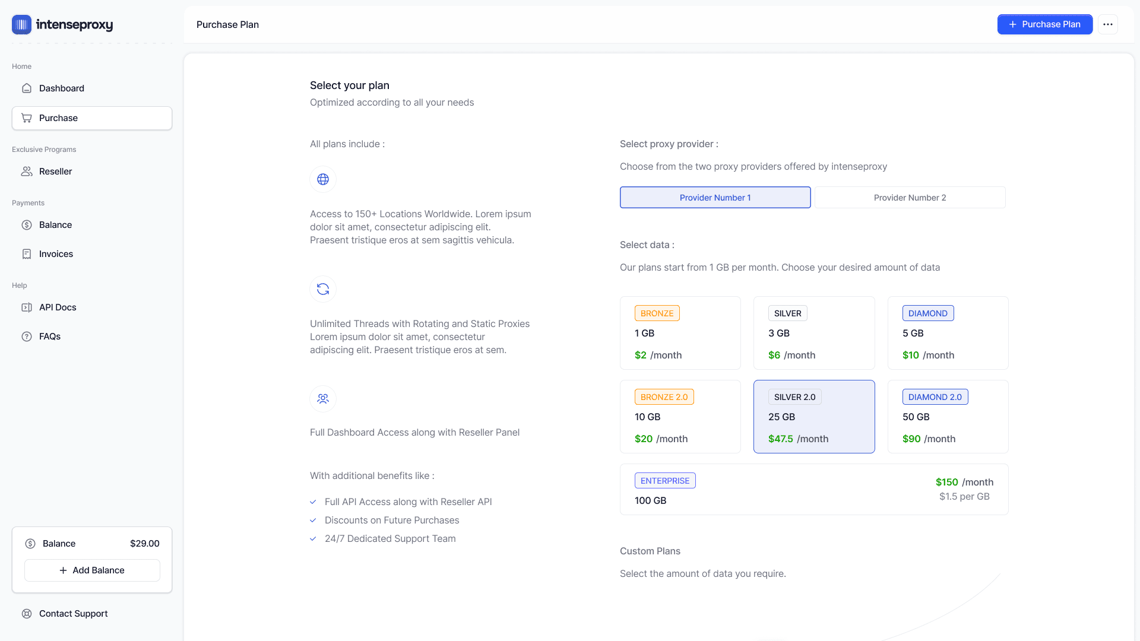
Task: Click the Invoices receipt icon
Action: click(27, 254)
